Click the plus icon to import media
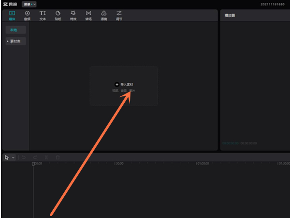This screenshot has height=218, width=290. pyautogui.click(x=116, y=84)
